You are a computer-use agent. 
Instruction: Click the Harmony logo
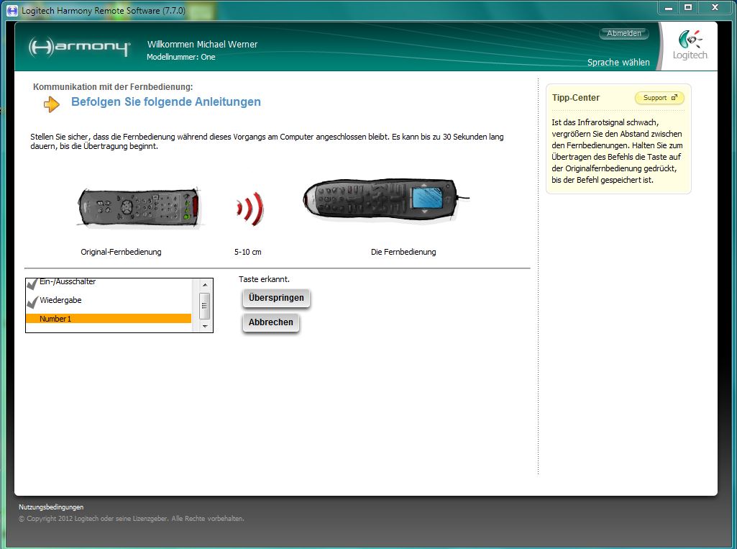coord(79,47)
